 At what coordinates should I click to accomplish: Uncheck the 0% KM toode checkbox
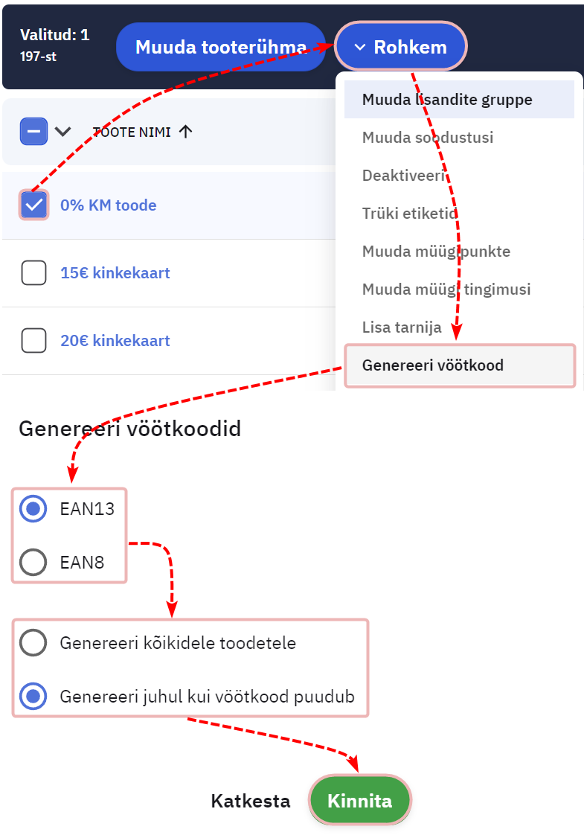tap(34, 205)
